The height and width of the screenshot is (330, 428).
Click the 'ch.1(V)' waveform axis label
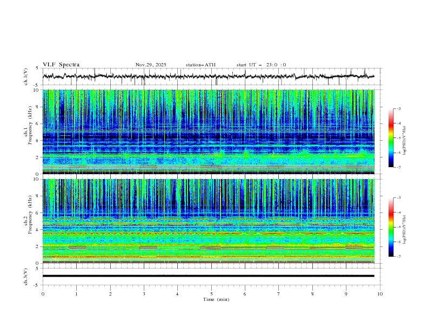[25, 77]
